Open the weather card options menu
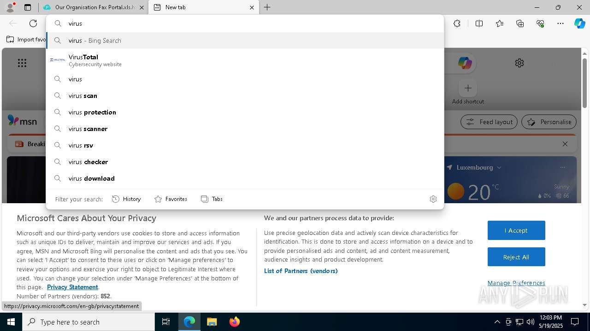 click(x=563, y=167)
